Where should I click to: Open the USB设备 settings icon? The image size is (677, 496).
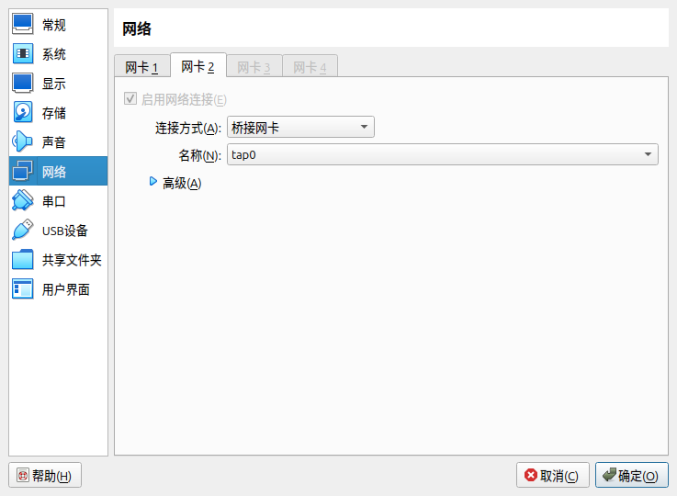[23, 231]
